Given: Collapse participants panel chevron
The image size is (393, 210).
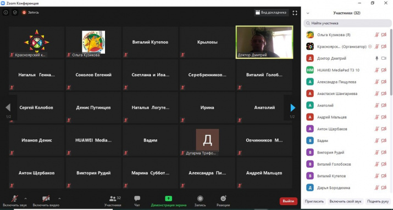Looking at the screenshot, I should [x=308, y=13].
